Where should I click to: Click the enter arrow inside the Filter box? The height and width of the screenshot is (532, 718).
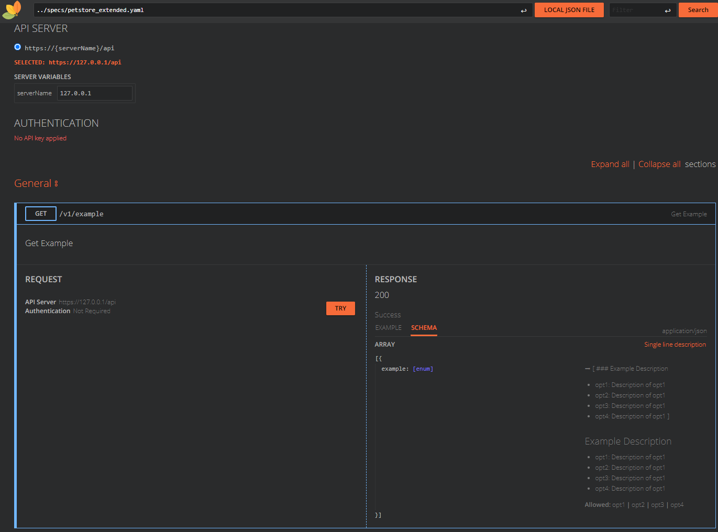coord(667,9)
